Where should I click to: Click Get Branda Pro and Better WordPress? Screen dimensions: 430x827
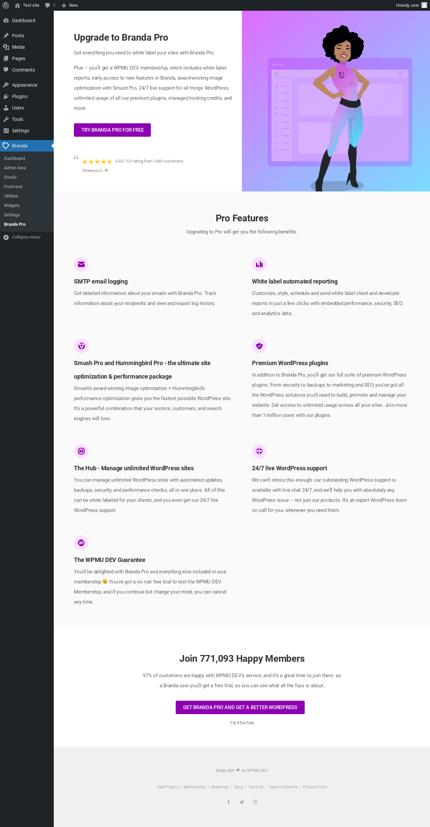240,707
